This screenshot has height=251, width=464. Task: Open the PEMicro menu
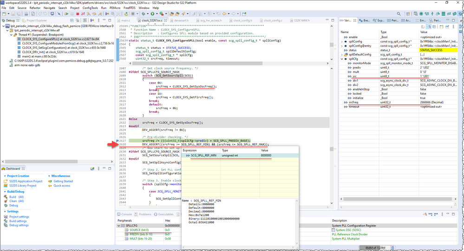pyautogui.click(x=114, y=8)
